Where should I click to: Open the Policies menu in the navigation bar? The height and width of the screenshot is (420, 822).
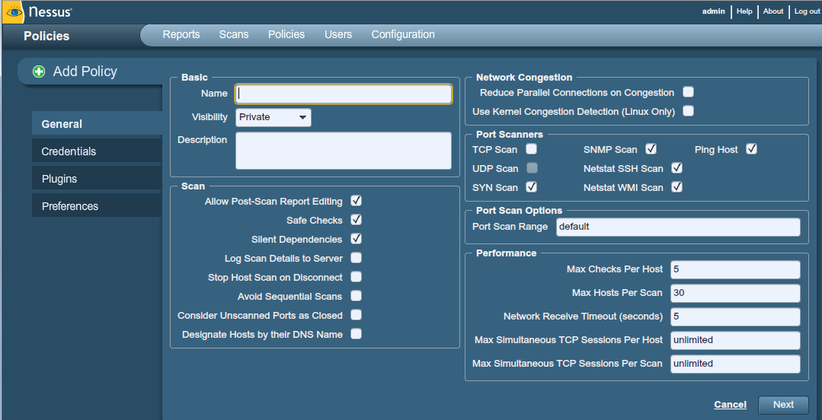[286, 34]
